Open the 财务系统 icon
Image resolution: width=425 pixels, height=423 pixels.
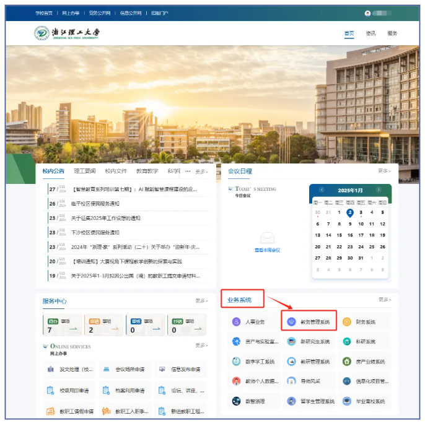tap(347, 322)
